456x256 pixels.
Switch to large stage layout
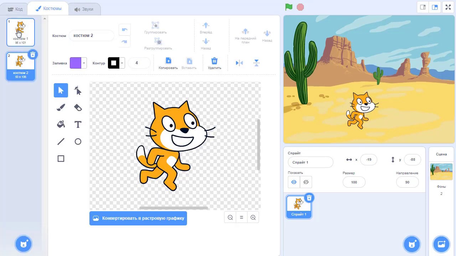click(x=435, y=7)
